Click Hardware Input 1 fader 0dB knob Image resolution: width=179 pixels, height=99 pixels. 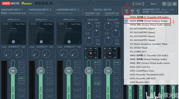(13, 71)
